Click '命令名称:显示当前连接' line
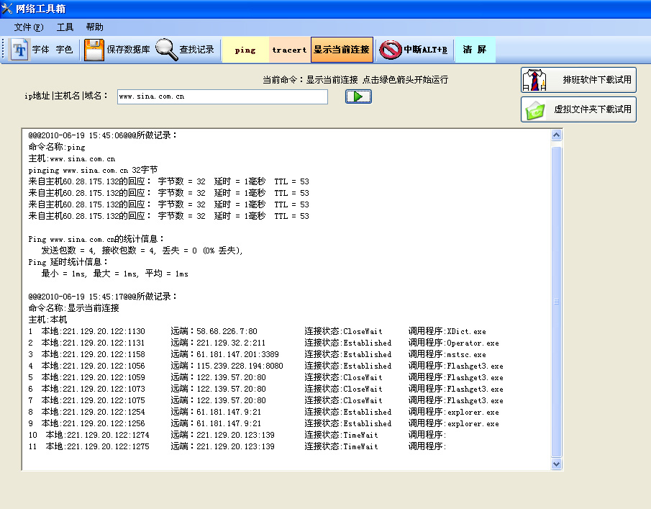 (74, 308)
